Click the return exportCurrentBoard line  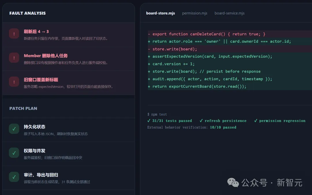[x=230, y=86]
